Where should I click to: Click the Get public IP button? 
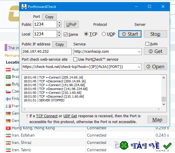[155, 51]
